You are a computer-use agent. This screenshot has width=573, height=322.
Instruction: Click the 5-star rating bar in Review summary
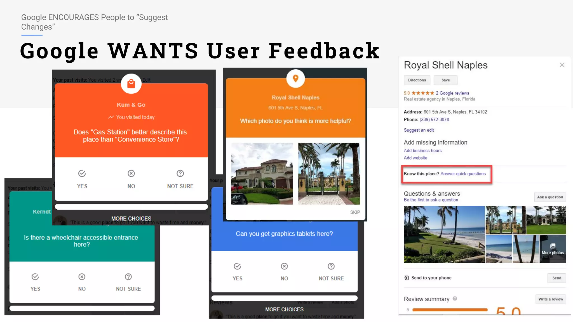[x=450, y=310]
